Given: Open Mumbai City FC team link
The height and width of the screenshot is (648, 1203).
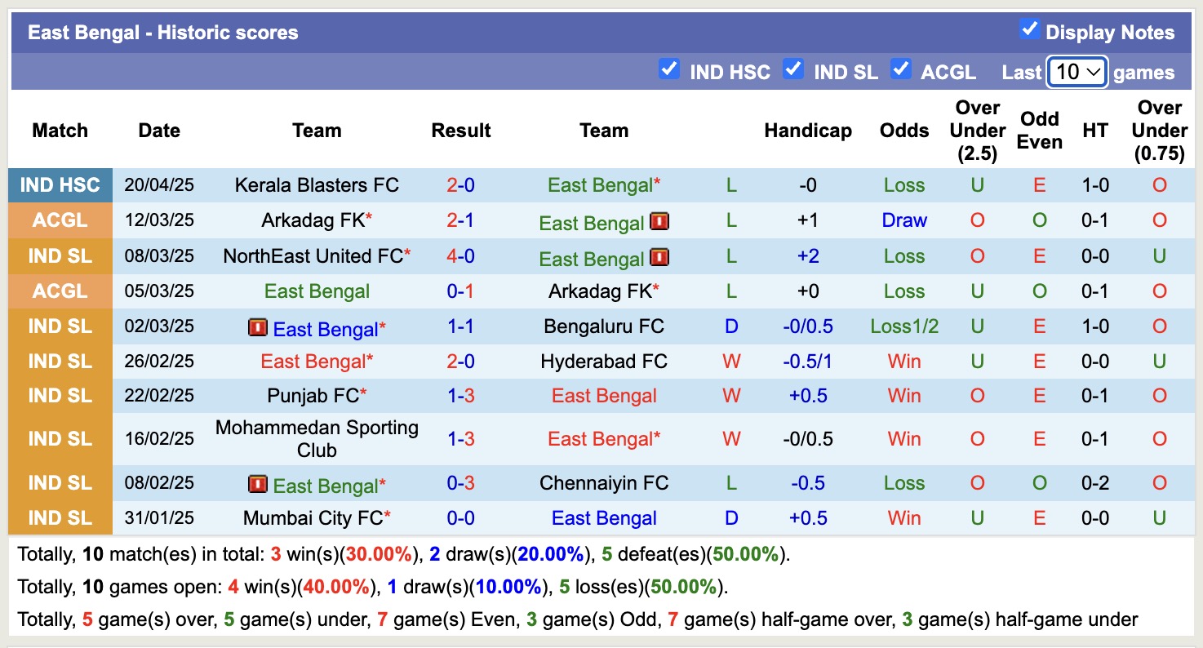Looking at the screenshot, I should pyautogui.click(x=313, y=518).
